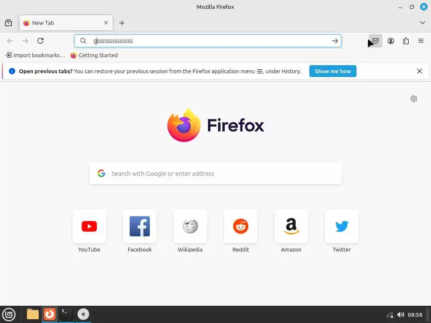Go forward one page

pos(25,41)
